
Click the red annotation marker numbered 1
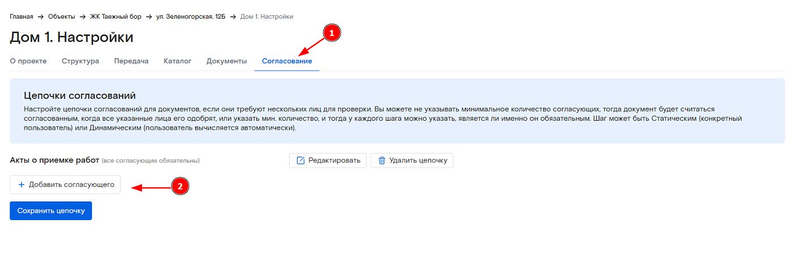[x=332, y=33]
